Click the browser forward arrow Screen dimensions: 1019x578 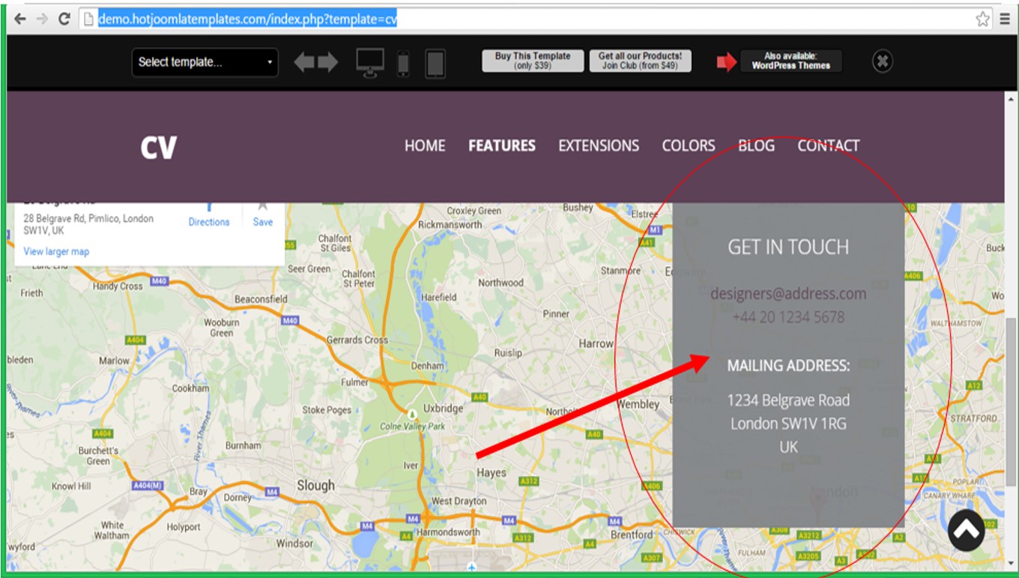[x=43, y=19]
